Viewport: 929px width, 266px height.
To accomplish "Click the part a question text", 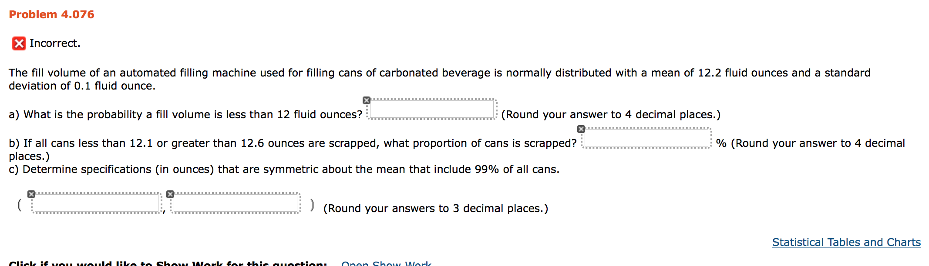I will tap(185, 114).
